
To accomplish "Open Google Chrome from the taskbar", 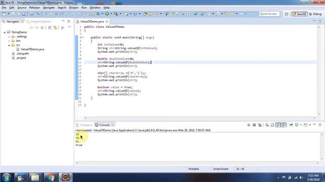I will (50, 177).
